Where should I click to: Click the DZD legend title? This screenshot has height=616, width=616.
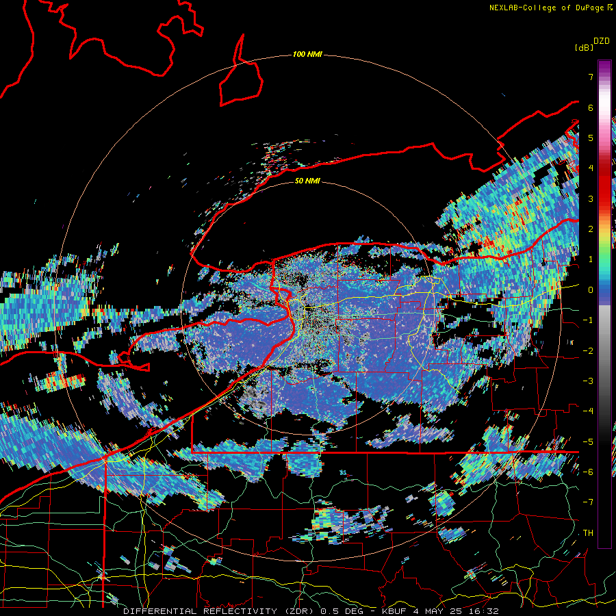601,41
